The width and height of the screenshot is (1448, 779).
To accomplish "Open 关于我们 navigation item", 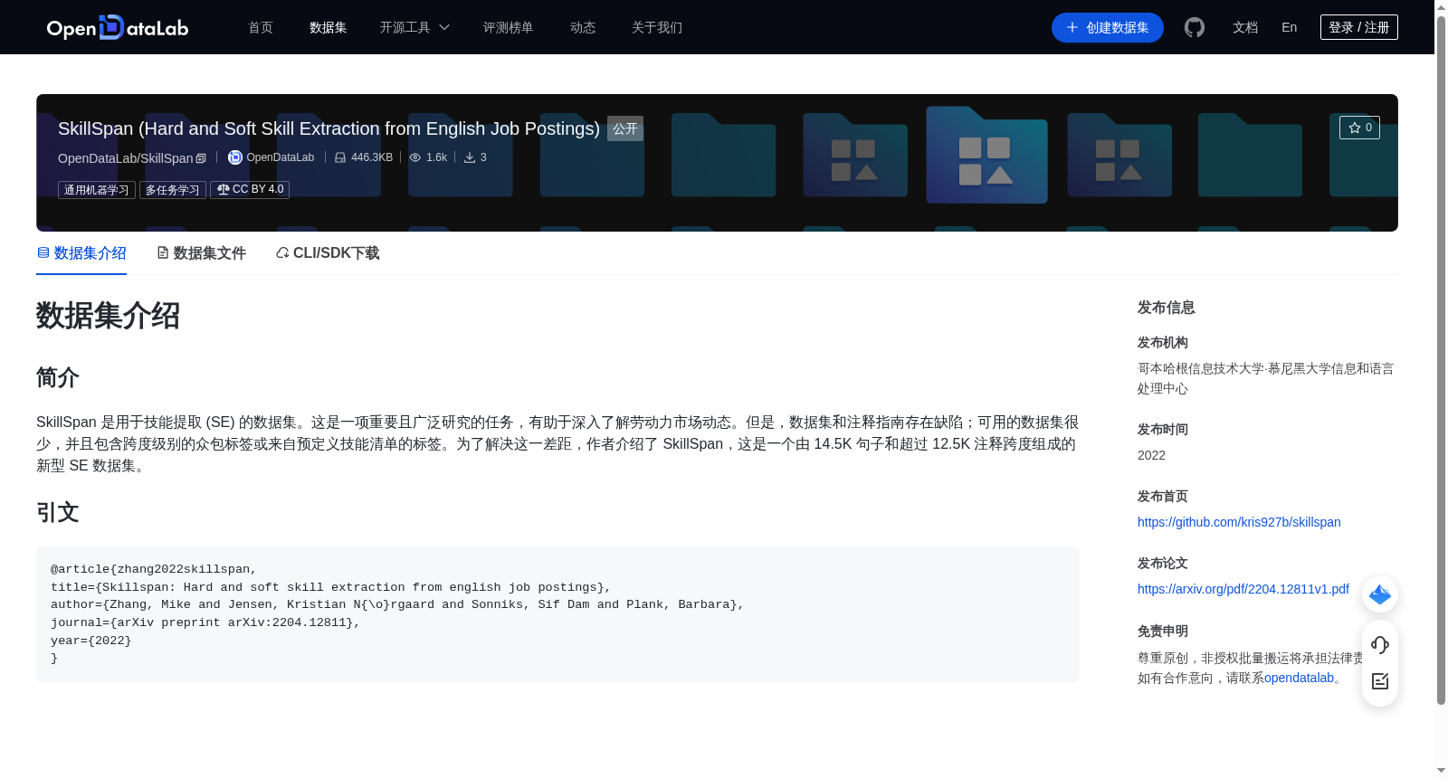I will [x=657, y=27].
